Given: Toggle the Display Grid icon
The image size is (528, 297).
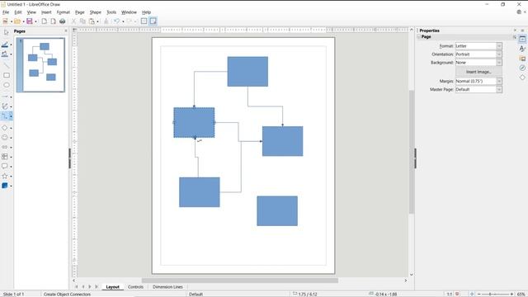Looking at the screenshot, I should 144,21.
